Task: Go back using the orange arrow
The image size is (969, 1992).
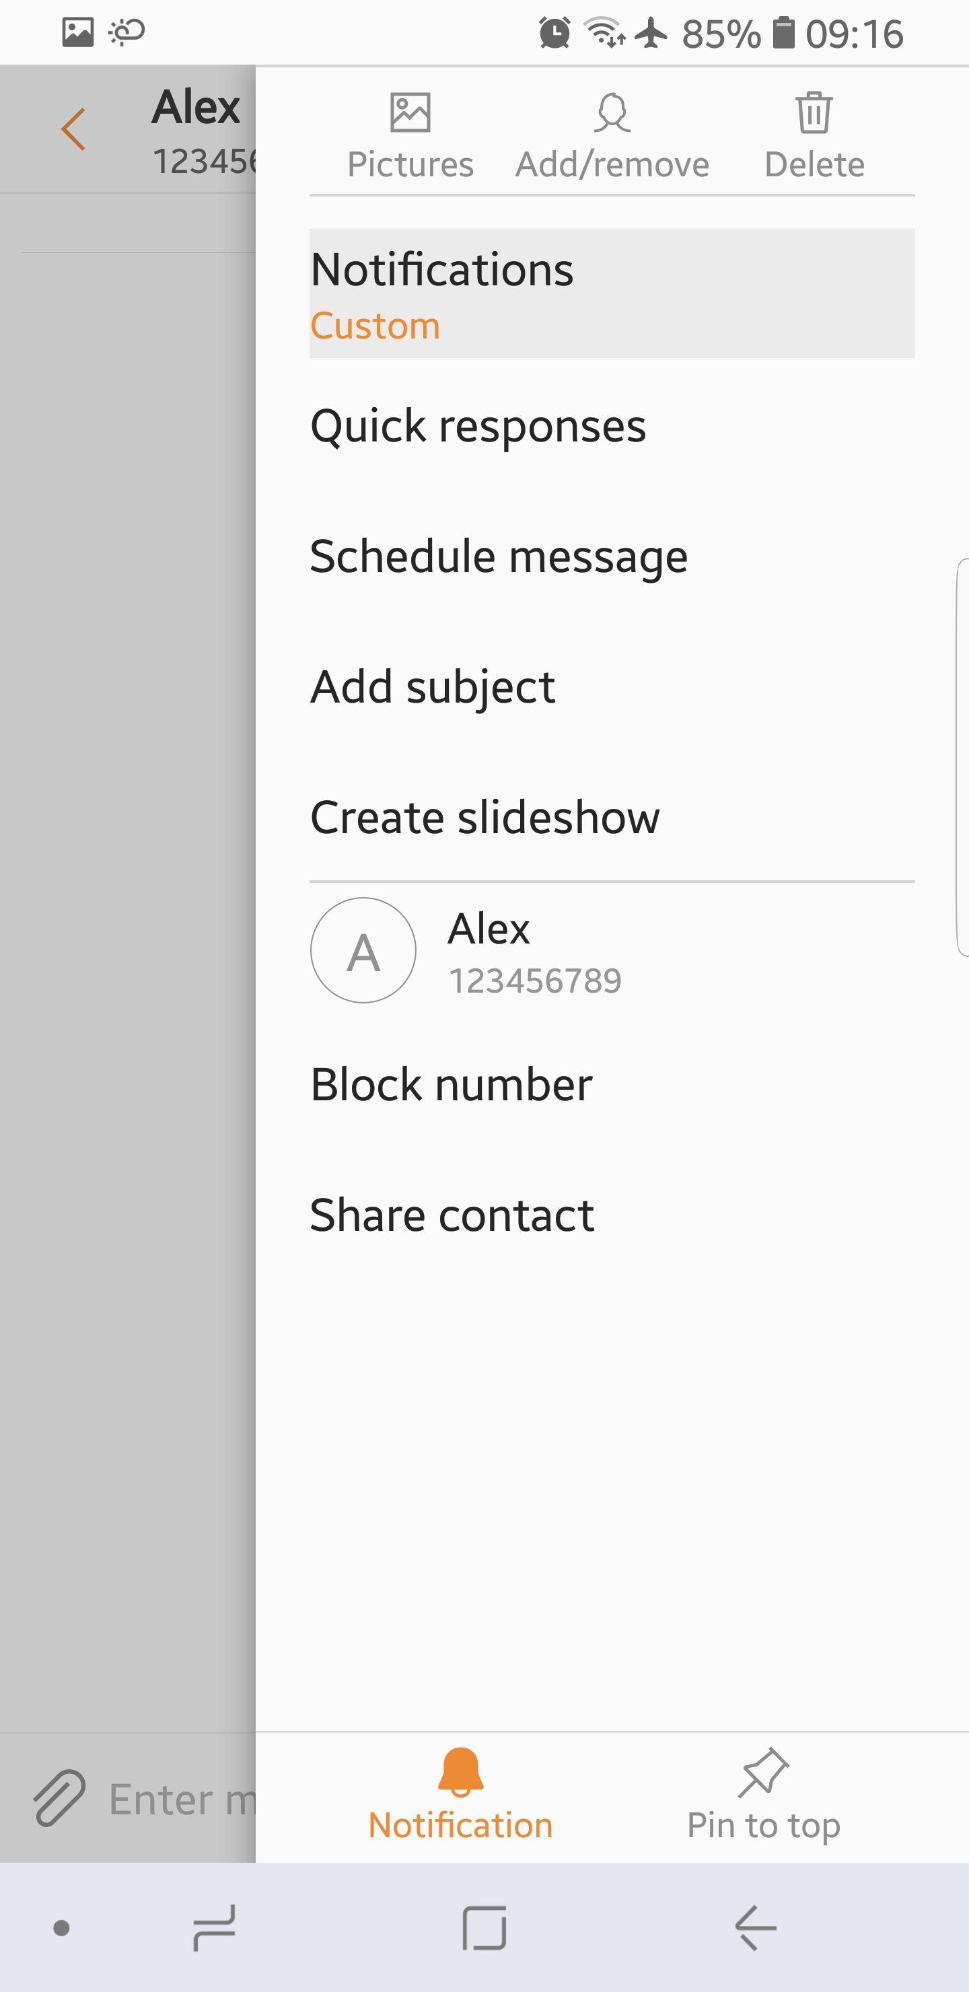Action: pos(73,129)
